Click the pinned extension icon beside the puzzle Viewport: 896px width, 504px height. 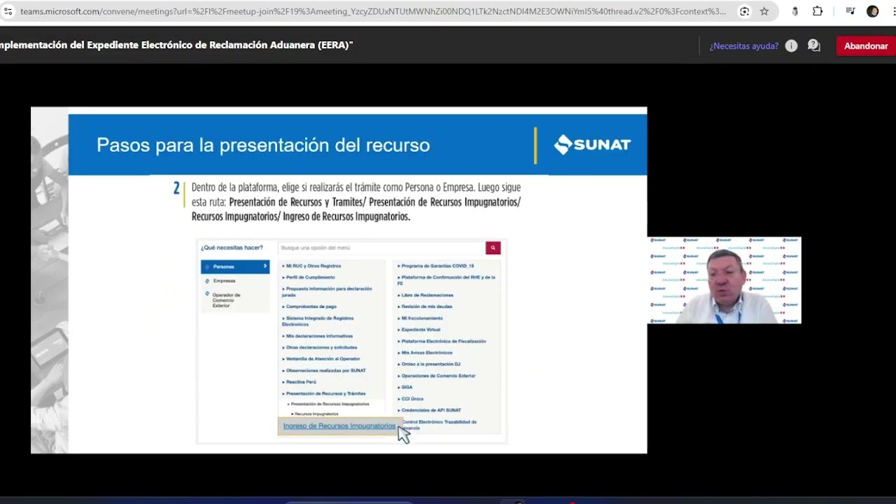794,11
